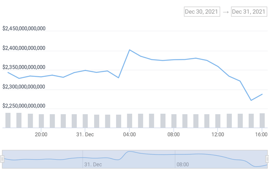Grab the left range navigator handle

point(2,159)
